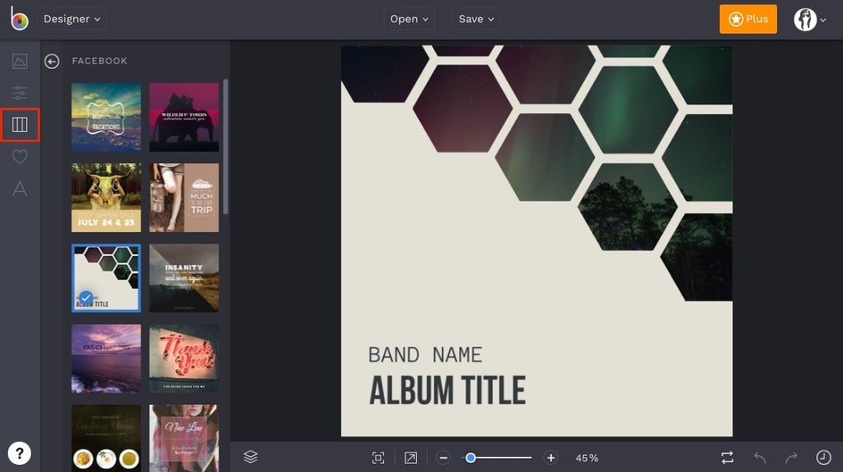
Task: Select the hexagon Album Title template thumbnail
Action: point(106,278)
